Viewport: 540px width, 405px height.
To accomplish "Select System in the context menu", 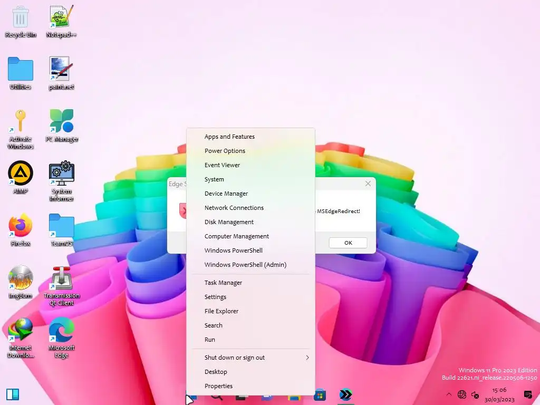I will click(250, 179).
